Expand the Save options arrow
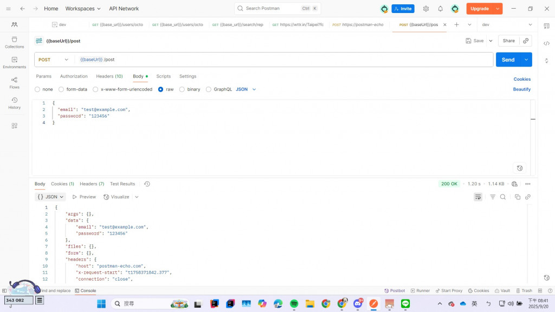This screenshot has height=312, width=555. (491, 41)
